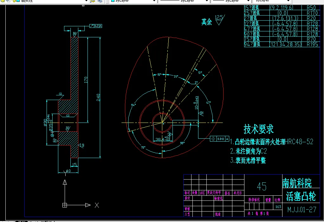Viewport: 324px width, 222px height.
Task: Select the 设计 title block label
Action: coord(187,198)
